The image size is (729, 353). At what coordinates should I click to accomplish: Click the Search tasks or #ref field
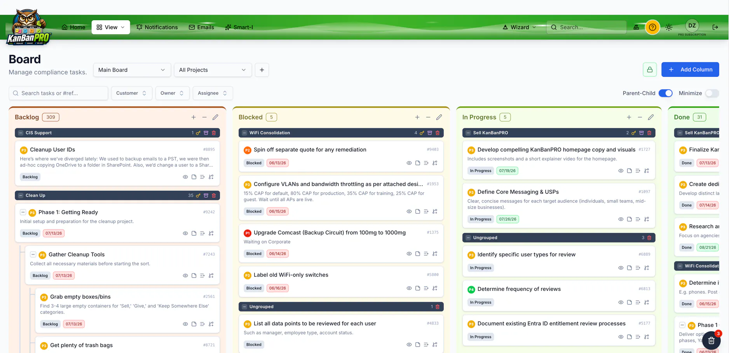pos(58,93)
